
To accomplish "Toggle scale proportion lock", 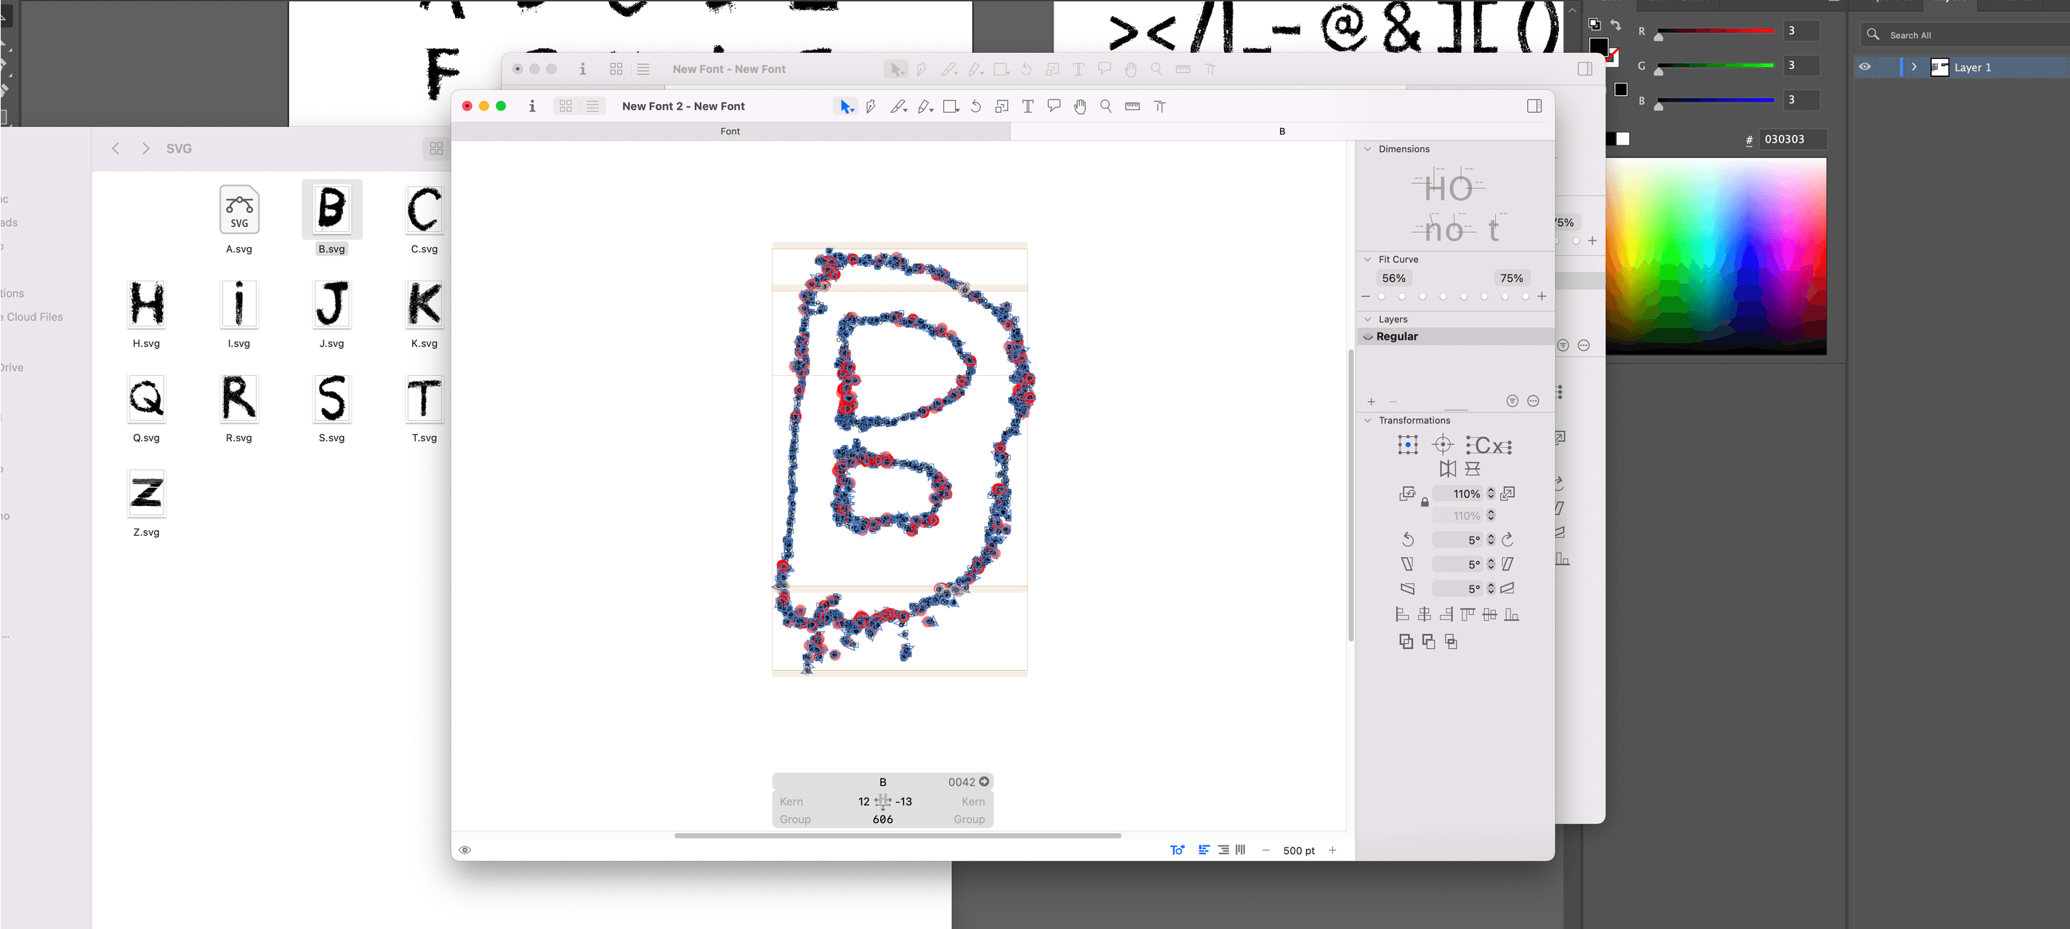I will 1425,502.
